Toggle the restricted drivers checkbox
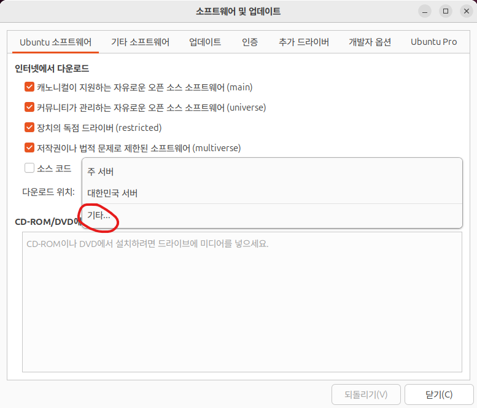The image size is (477, 408). pyautogui.click(x=29, y=127)
